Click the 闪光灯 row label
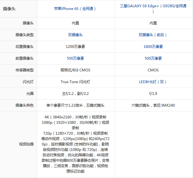The width and height of the screenshot is (193, 178). point(28,82)
